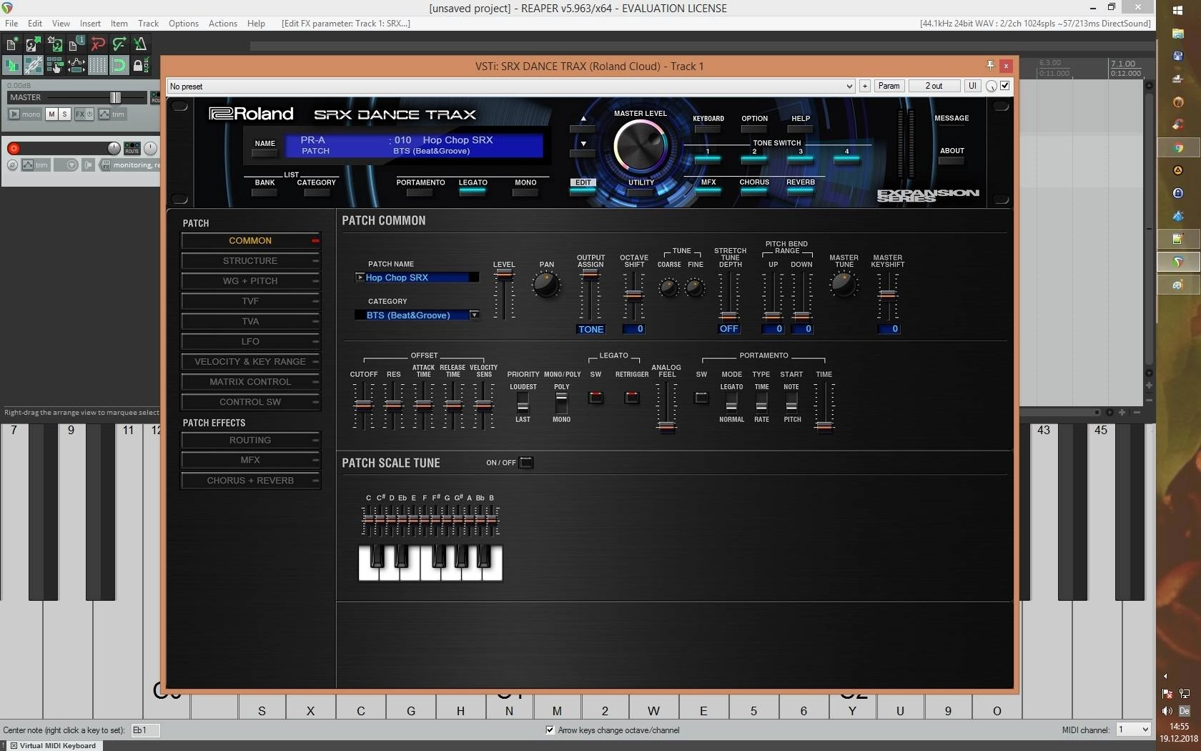The height and width of the screenshot is (751, 1201).
Task: Click the Chrome icon in the taskbar
Action: pos(1178,147)
